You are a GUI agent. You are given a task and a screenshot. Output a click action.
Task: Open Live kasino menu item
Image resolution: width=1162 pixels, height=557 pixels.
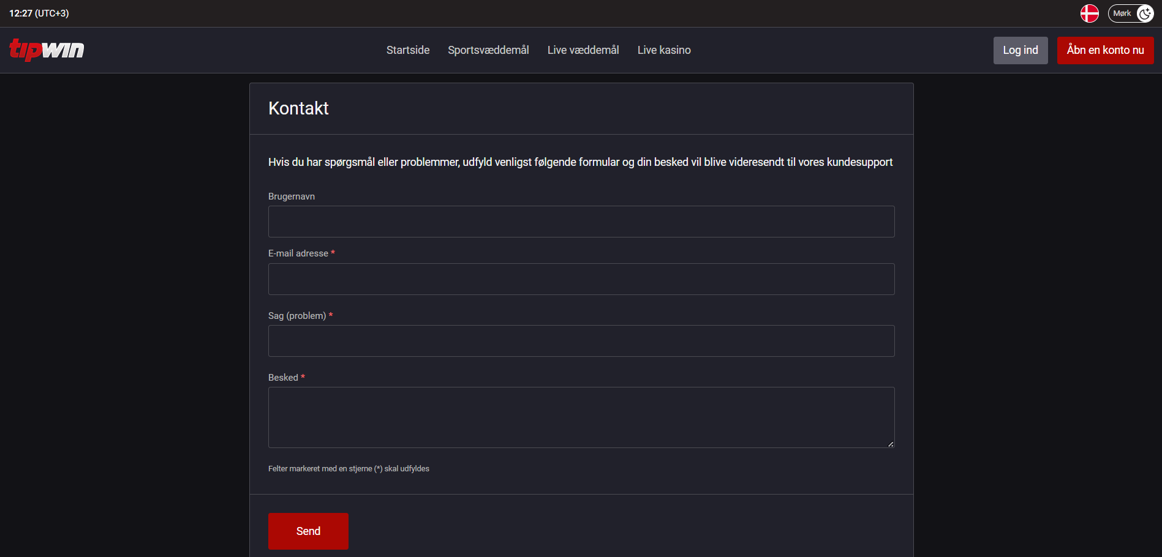(x=664, y=50)
